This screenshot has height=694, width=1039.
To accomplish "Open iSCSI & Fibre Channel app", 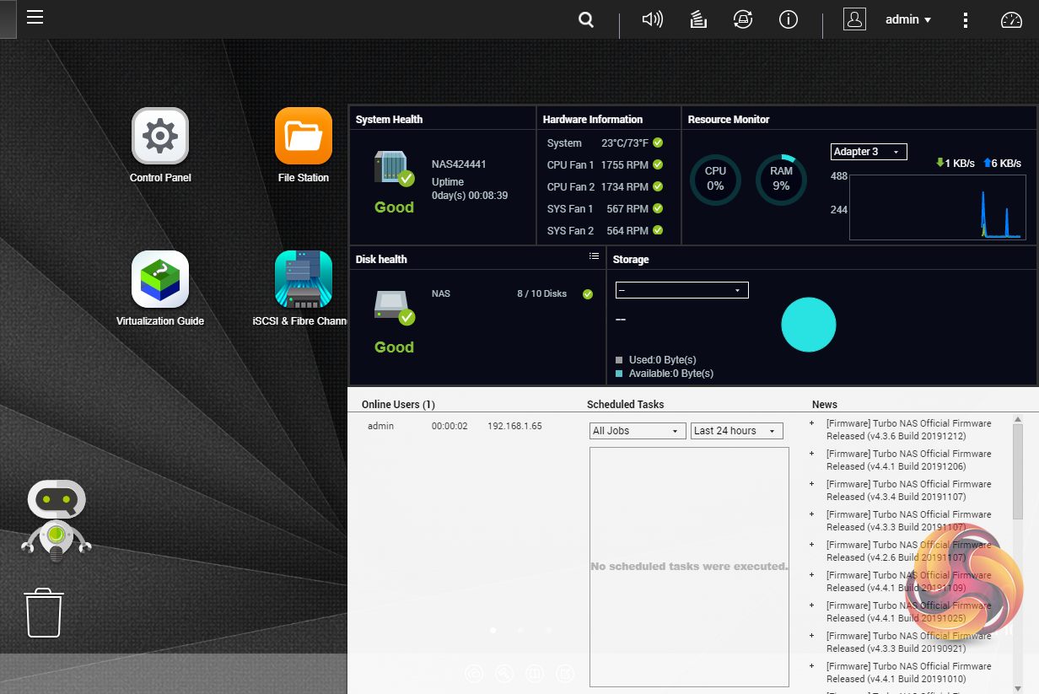I will click(x=304, y=280).
